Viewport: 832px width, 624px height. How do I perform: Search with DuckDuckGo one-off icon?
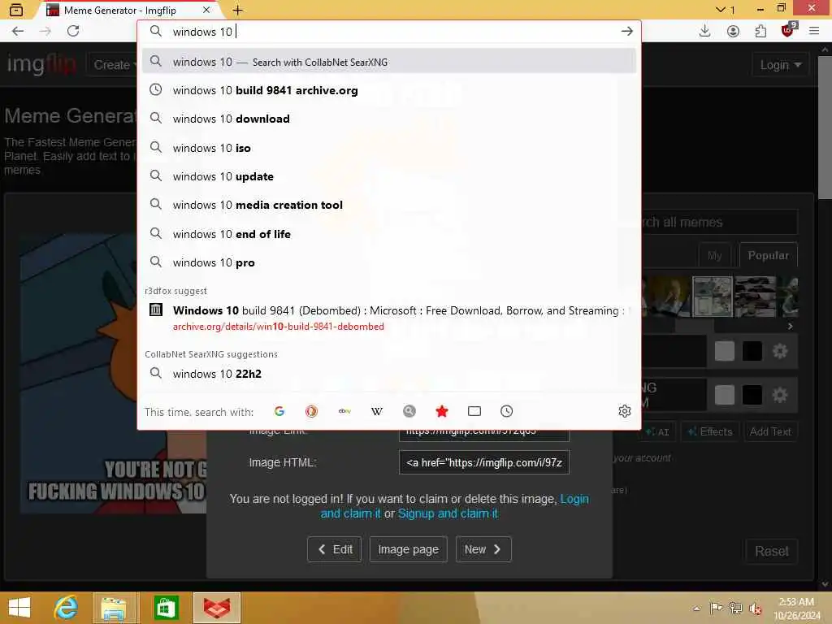click(311, 411)
